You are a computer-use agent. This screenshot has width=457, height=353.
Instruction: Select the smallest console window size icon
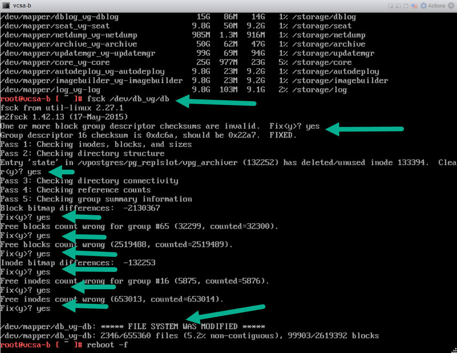point(391,6)
